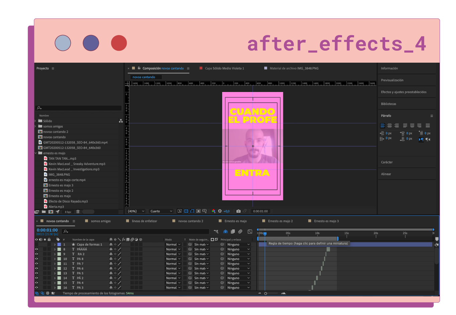
Task: Open the Ernesto es majo 2 timeline tab
Action: 280,221
